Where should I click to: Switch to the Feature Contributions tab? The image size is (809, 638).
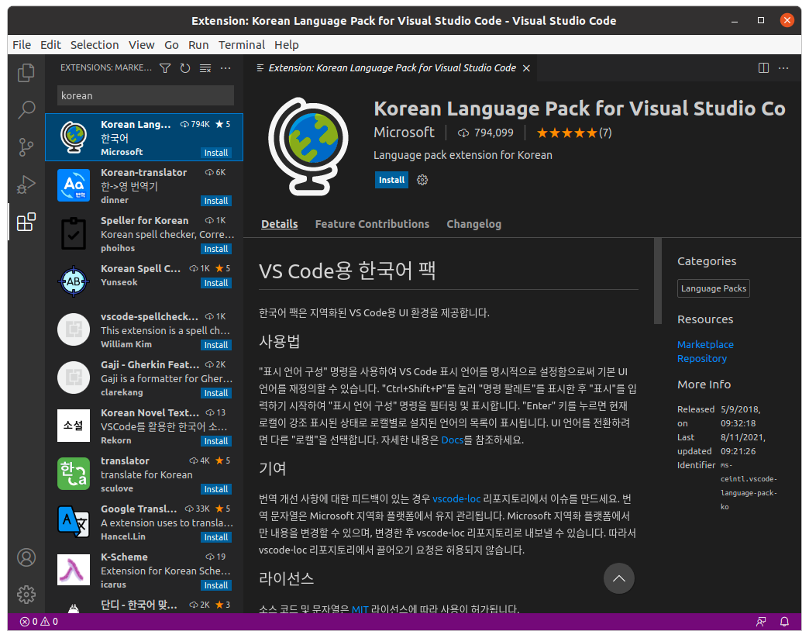click(372, 224)
